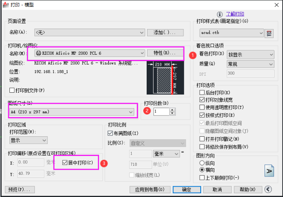
Task: Click the info icon beside 了解打印
Action: [x=220, y=14]
